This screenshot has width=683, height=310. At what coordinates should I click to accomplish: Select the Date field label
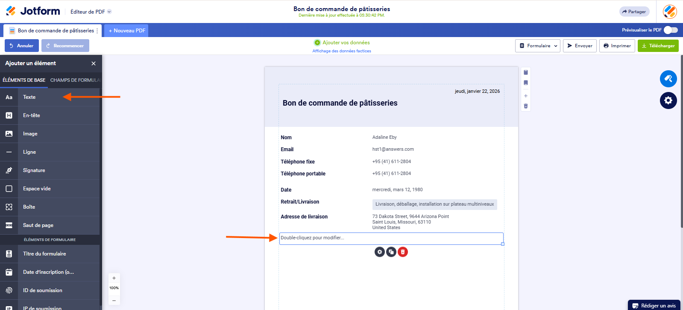pos(286,190)
